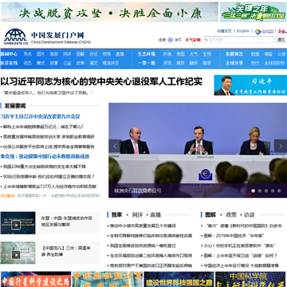The image size is (287, 287).
Task: Select the second carousel dot indicator
Action: tap(260, 191)
